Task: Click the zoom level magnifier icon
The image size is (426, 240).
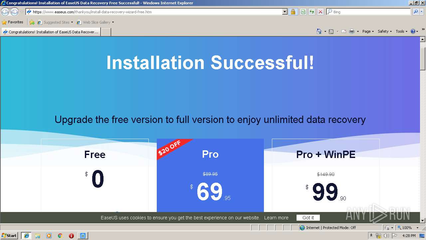Action: (399, 228)
